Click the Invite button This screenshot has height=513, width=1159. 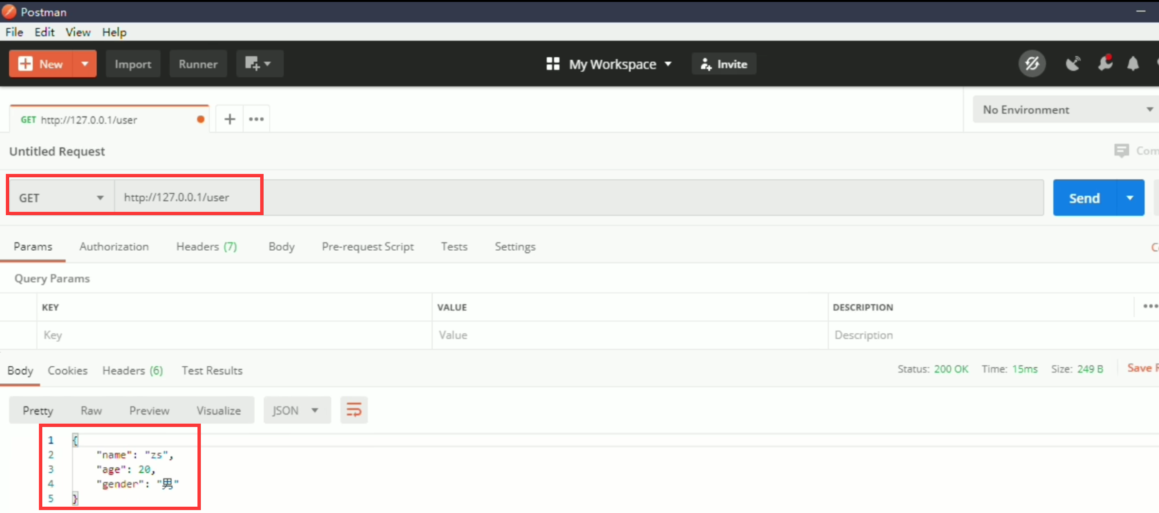[x=724, y=64]
